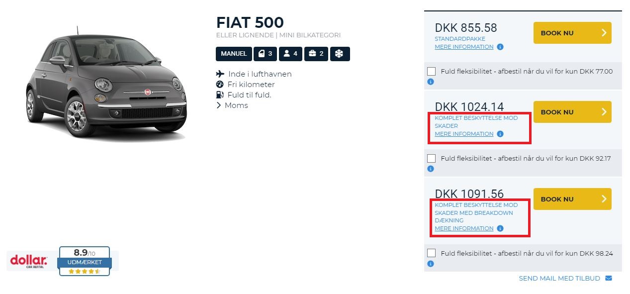Open Mere Information for breakdown coverage package

tap(464, 228)
